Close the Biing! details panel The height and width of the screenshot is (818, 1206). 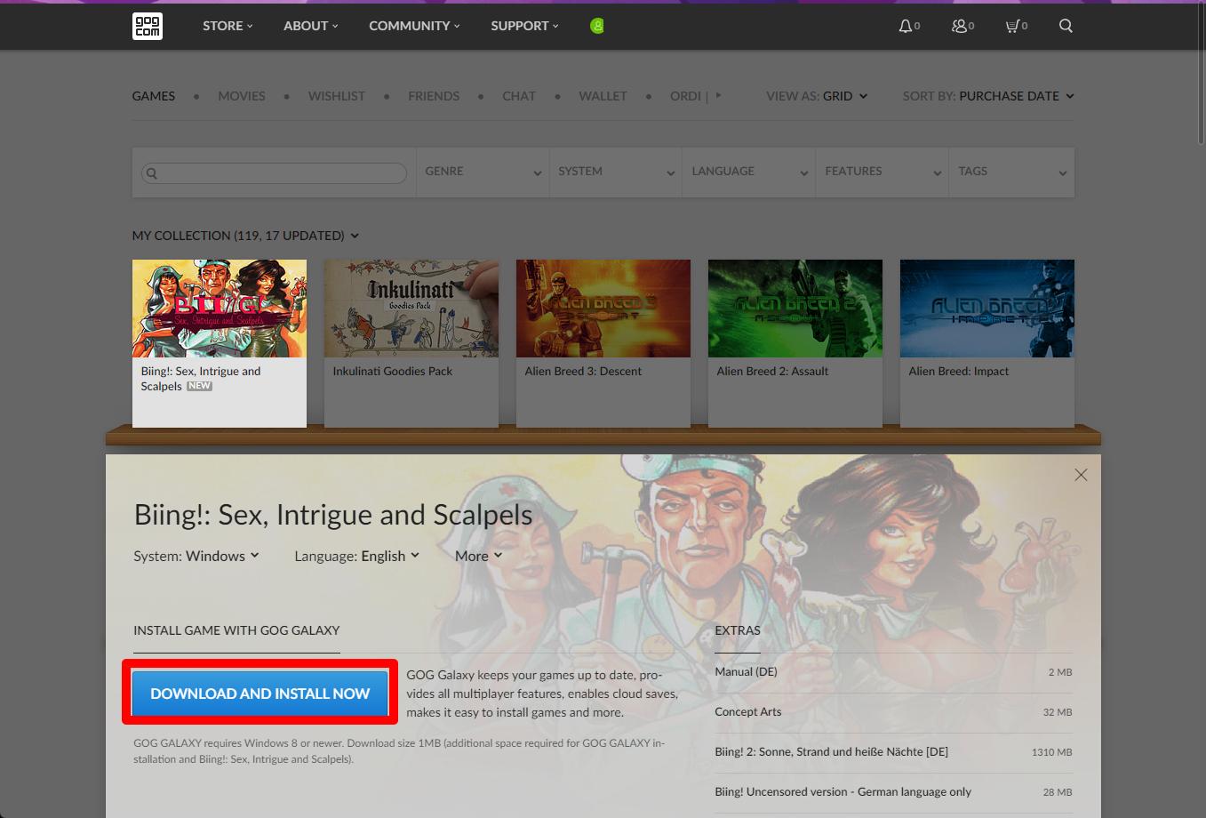pos(1081,475)
